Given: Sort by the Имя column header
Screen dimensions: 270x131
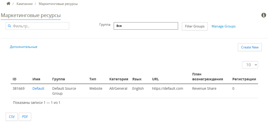Looking at the screenshot, I should [36, 79].
